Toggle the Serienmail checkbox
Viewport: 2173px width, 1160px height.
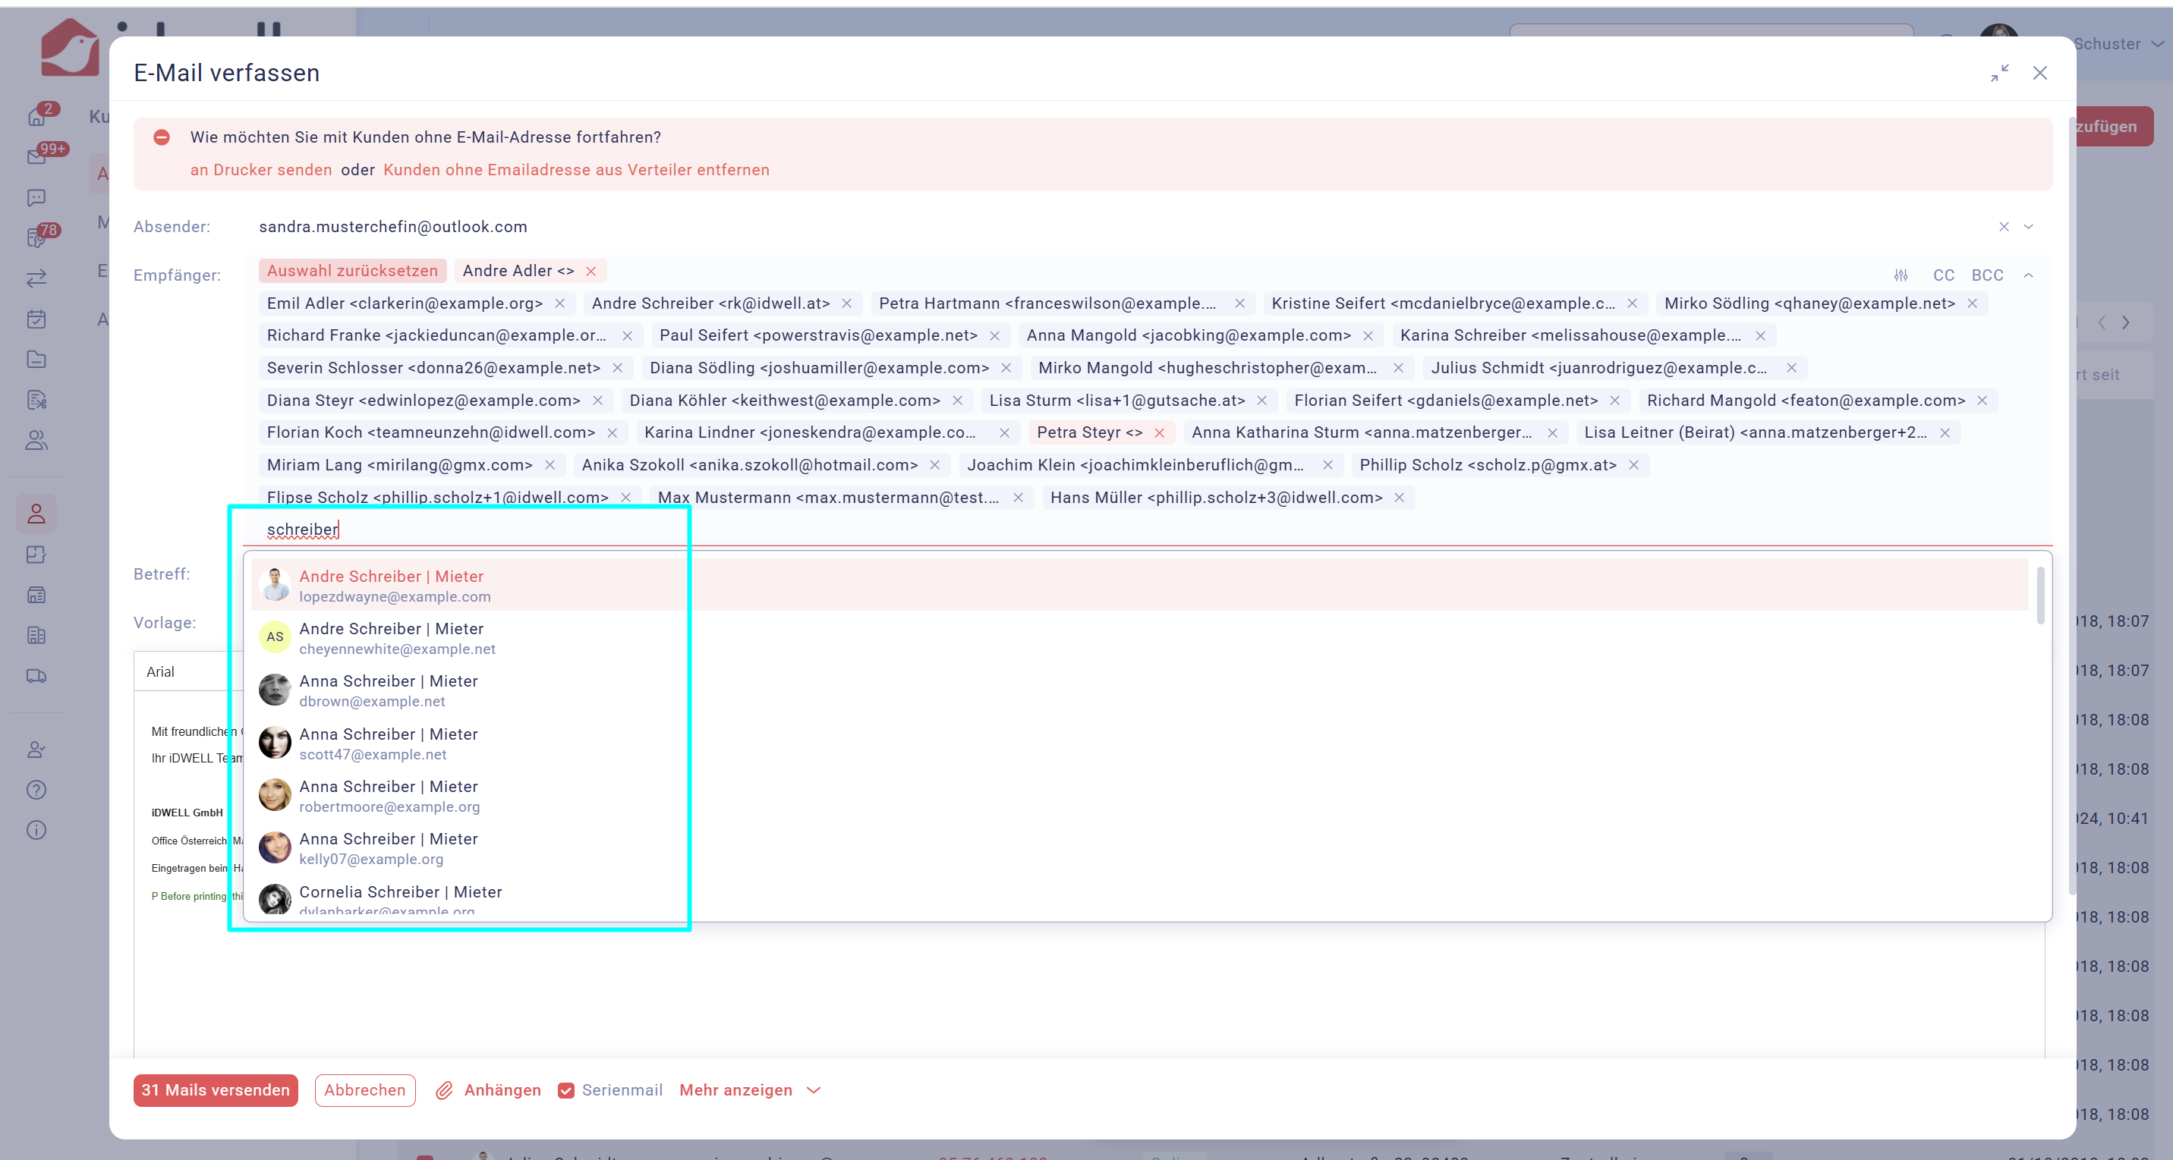(x=566, y=1091)
